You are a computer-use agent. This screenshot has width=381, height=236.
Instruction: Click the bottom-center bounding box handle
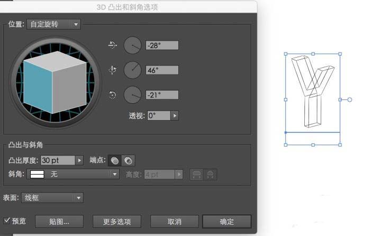point(313,145)
